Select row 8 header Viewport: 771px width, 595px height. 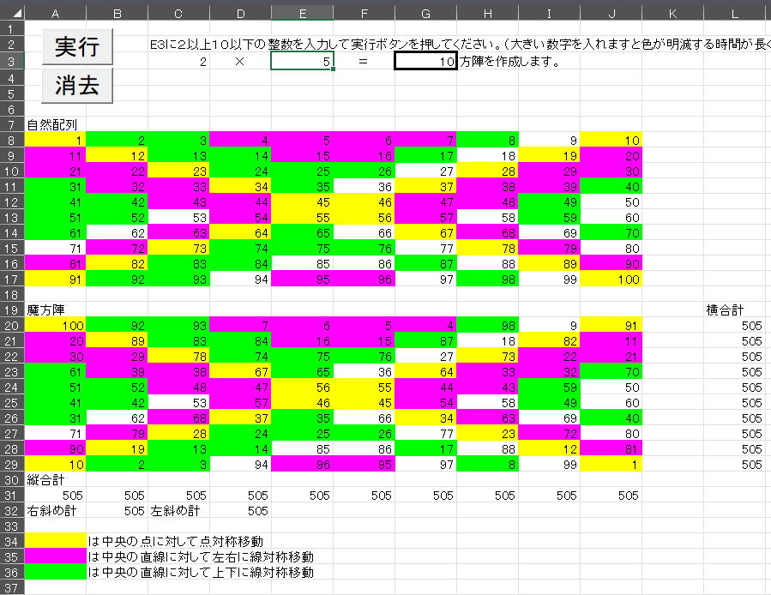[x=12, y=140]
